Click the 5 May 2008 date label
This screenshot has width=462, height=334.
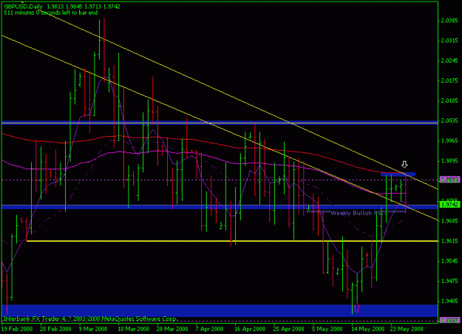[x=327, y=329]
